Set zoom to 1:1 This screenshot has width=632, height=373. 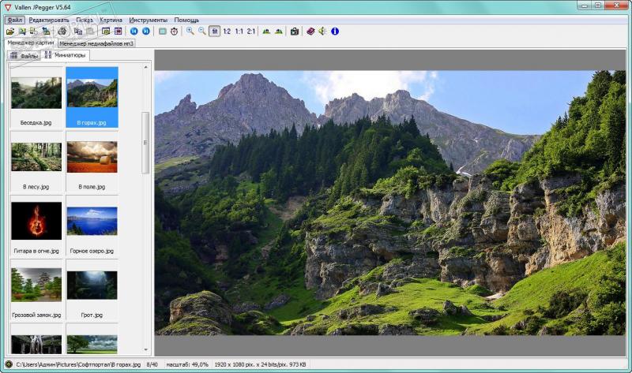pyautogui.click(x=239, y=32)
